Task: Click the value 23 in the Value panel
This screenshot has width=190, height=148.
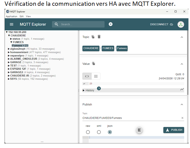Action: 91,84
